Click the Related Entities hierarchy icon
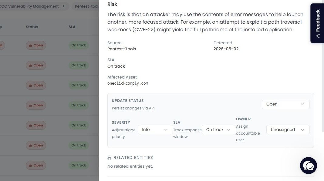Screen dimensions: 324x181 (110, 158)
